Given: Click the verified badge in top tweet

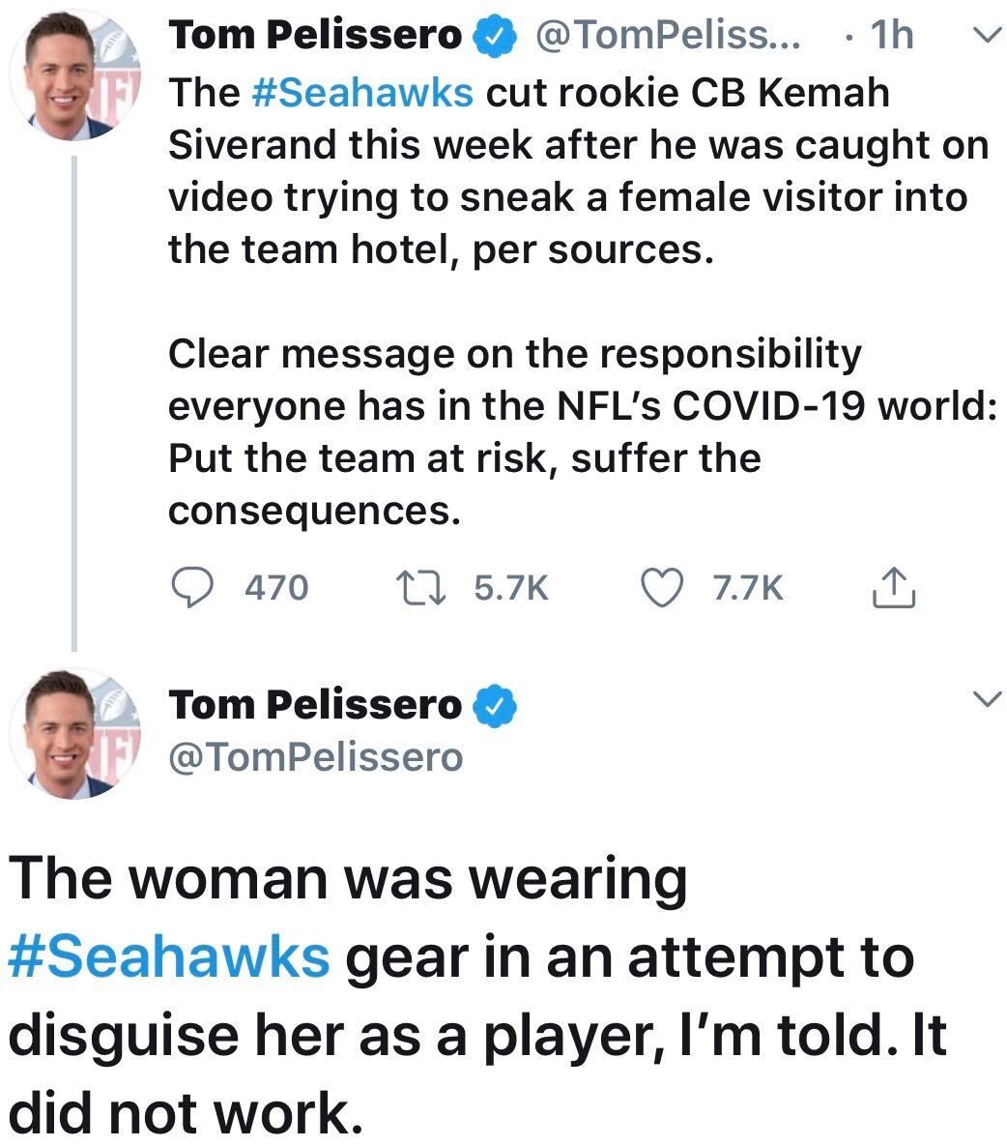Looking at the screenshot, I should (x=492, y=37).
